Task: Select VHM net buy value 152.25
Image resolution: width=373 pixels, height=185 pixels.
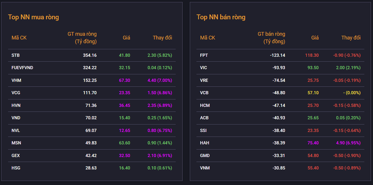Action: 90,80
